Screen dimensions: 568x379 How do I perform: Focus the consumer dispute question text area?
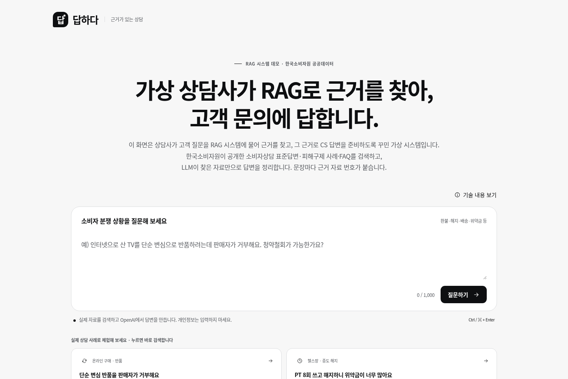click(x=284, y=259)
